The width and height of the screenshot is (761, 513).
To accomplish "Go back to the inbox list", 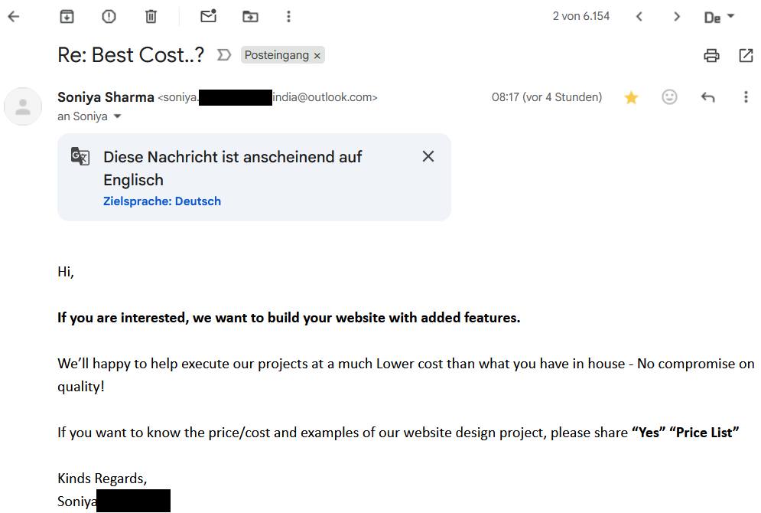I will click(13, 16).
